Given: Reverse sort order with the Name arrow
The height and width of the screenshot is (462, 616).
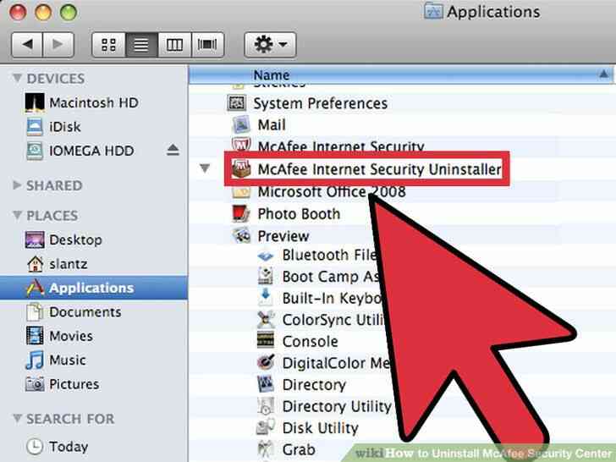Looking at the screenshot, I should pos(603,74).
